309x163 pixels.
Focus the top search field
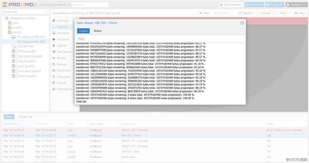point(91,5)
